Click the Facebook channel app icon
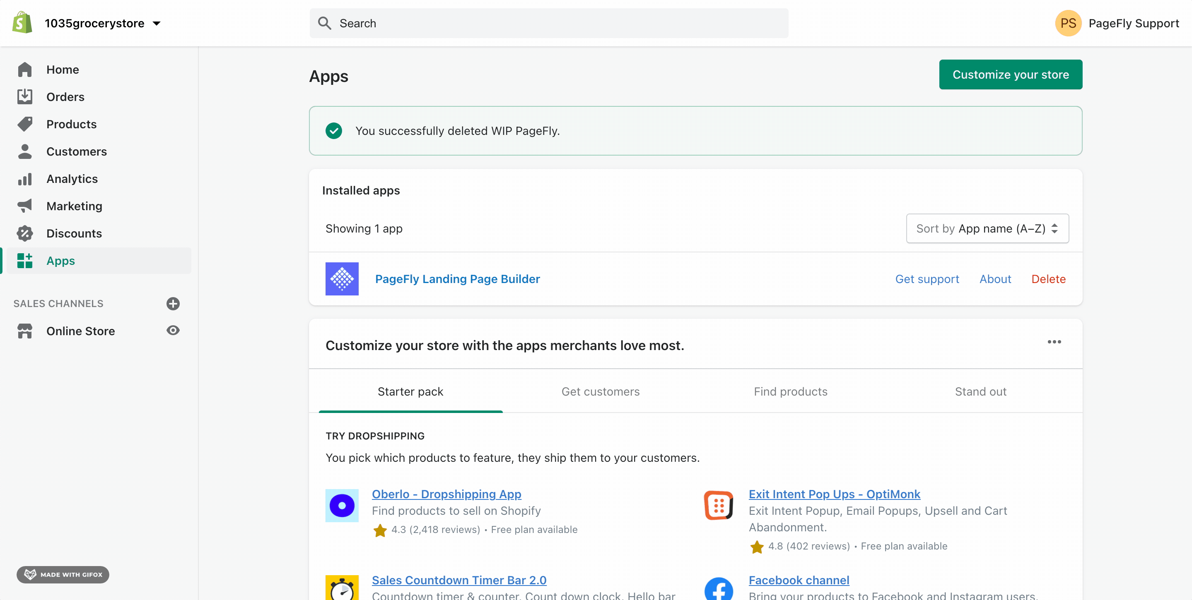Image resolution: width=1192 pixels, height=600 pixels. [x=719, y=589]
